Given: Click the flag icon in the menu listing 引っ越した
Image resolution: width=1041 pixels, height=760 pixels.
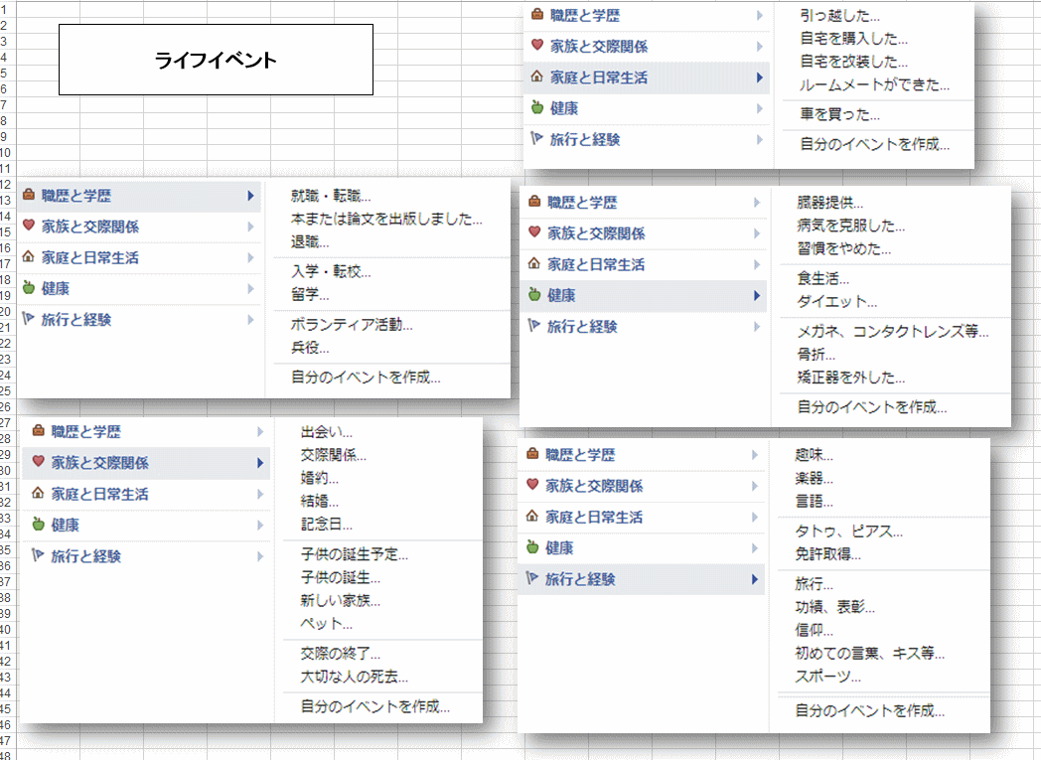Looking at the screenshot, I should click(x=537, y=139).
